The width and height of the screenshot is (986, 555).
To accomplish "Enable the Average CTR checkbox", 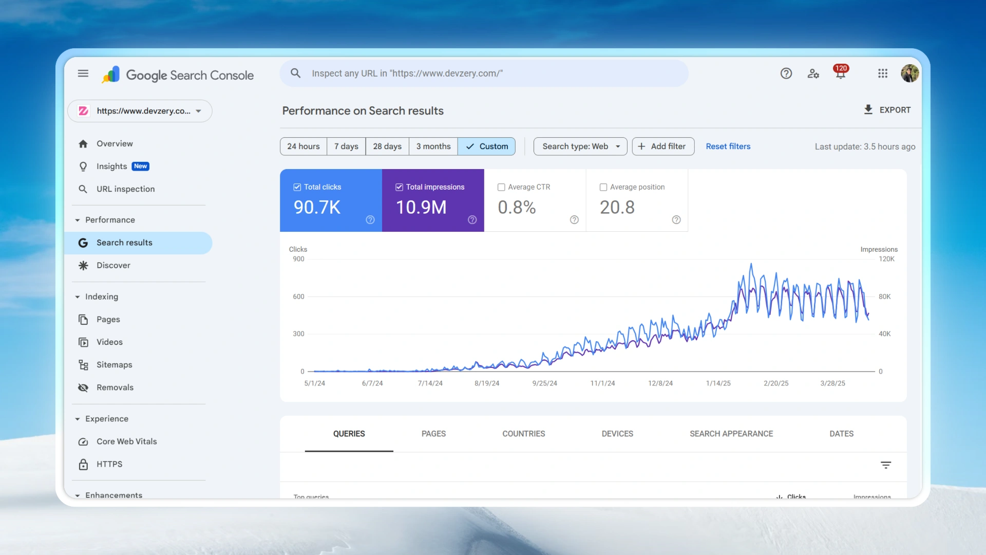I will coord(501,187).
